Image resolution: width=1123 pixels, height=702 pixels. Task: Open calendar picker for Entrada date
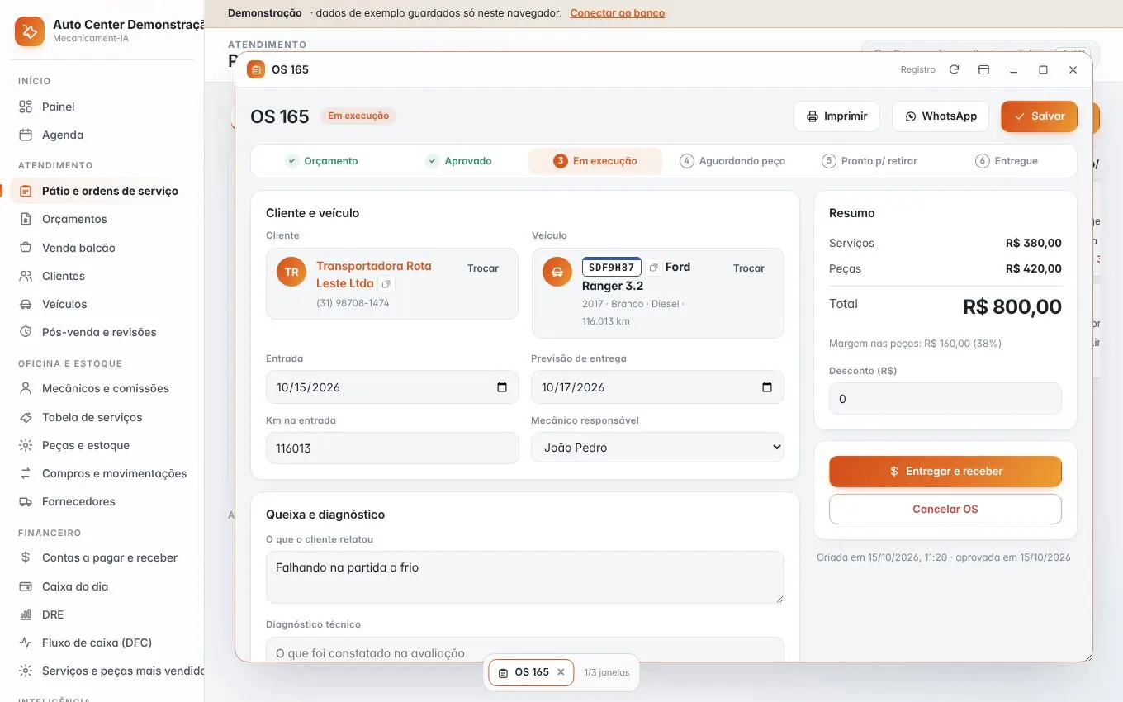pos(502,387)
